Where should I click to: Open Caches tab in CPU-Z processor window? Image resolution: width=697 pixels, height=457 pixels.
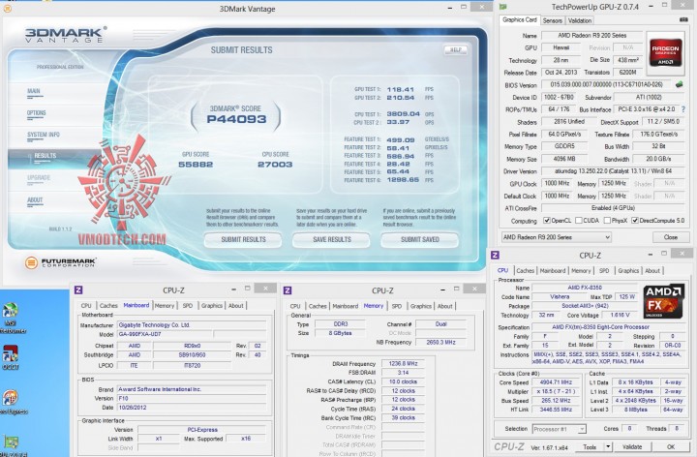tap(525, 271)
